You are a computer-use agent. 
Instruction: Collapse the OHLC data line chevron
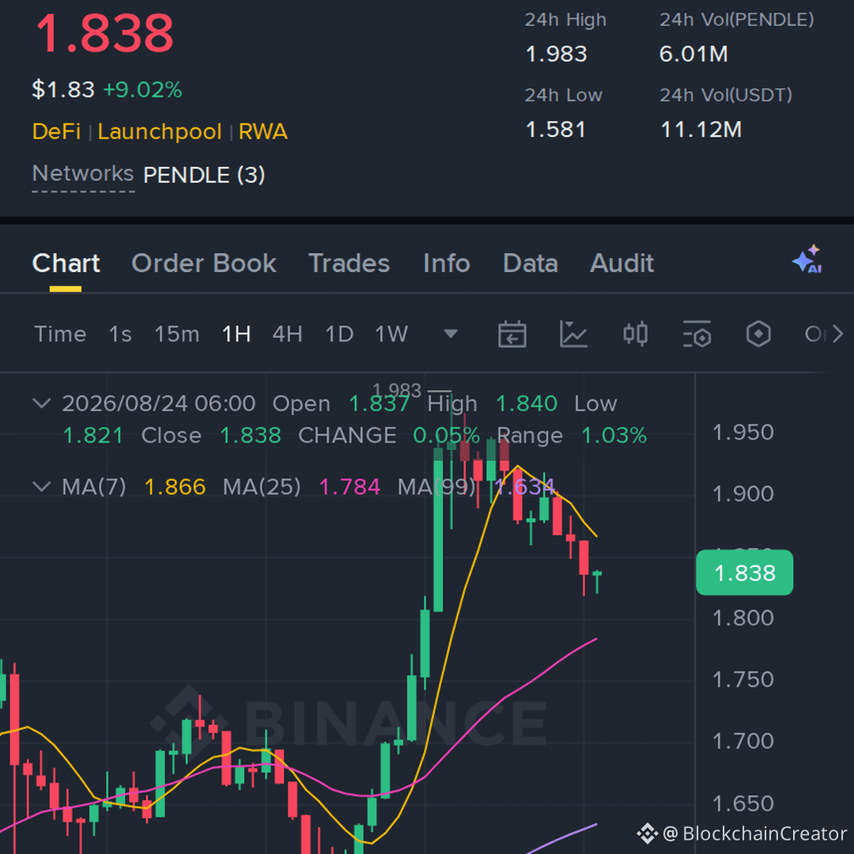tap(42, 403)
